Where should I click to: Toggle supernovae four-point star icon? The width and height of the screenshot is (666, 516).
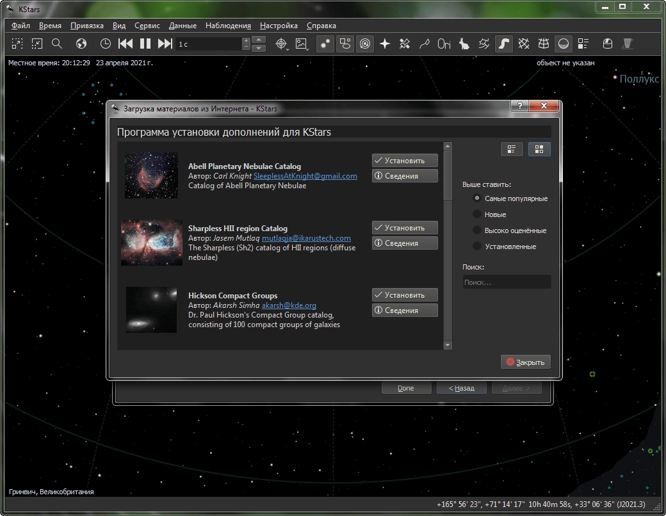tap(385, 44)
